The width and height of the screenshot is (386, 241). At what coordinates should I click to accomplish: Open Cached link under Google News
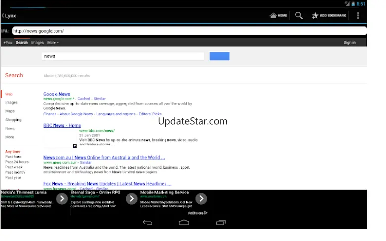(84, 99)
